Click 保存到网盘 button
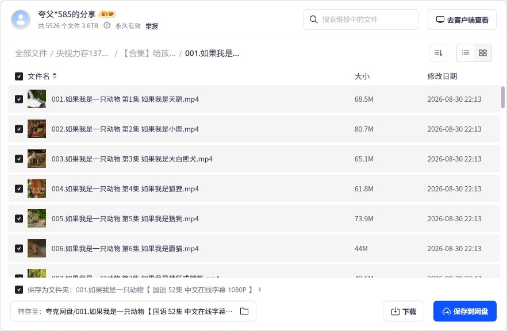 point(465,311)
